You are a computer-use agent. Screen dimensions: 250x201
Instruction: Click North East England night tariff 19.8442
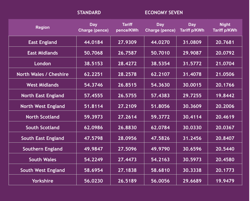[225, 95]
